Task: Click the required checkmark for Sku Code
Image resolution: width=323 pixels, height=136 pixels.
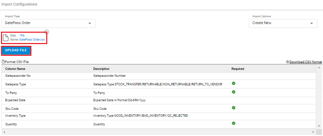Action: pyautogui.click(x=233, y=108)
